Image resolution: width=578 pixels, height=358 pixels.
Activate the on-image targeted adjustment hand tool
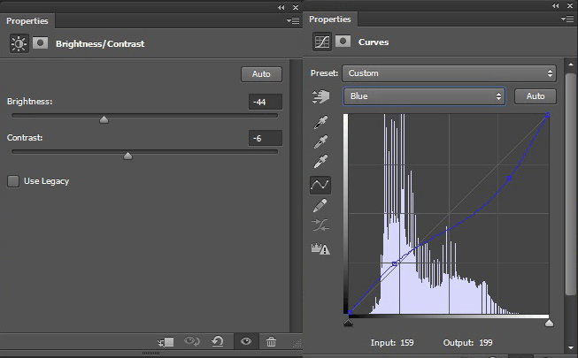coord(320,96)
